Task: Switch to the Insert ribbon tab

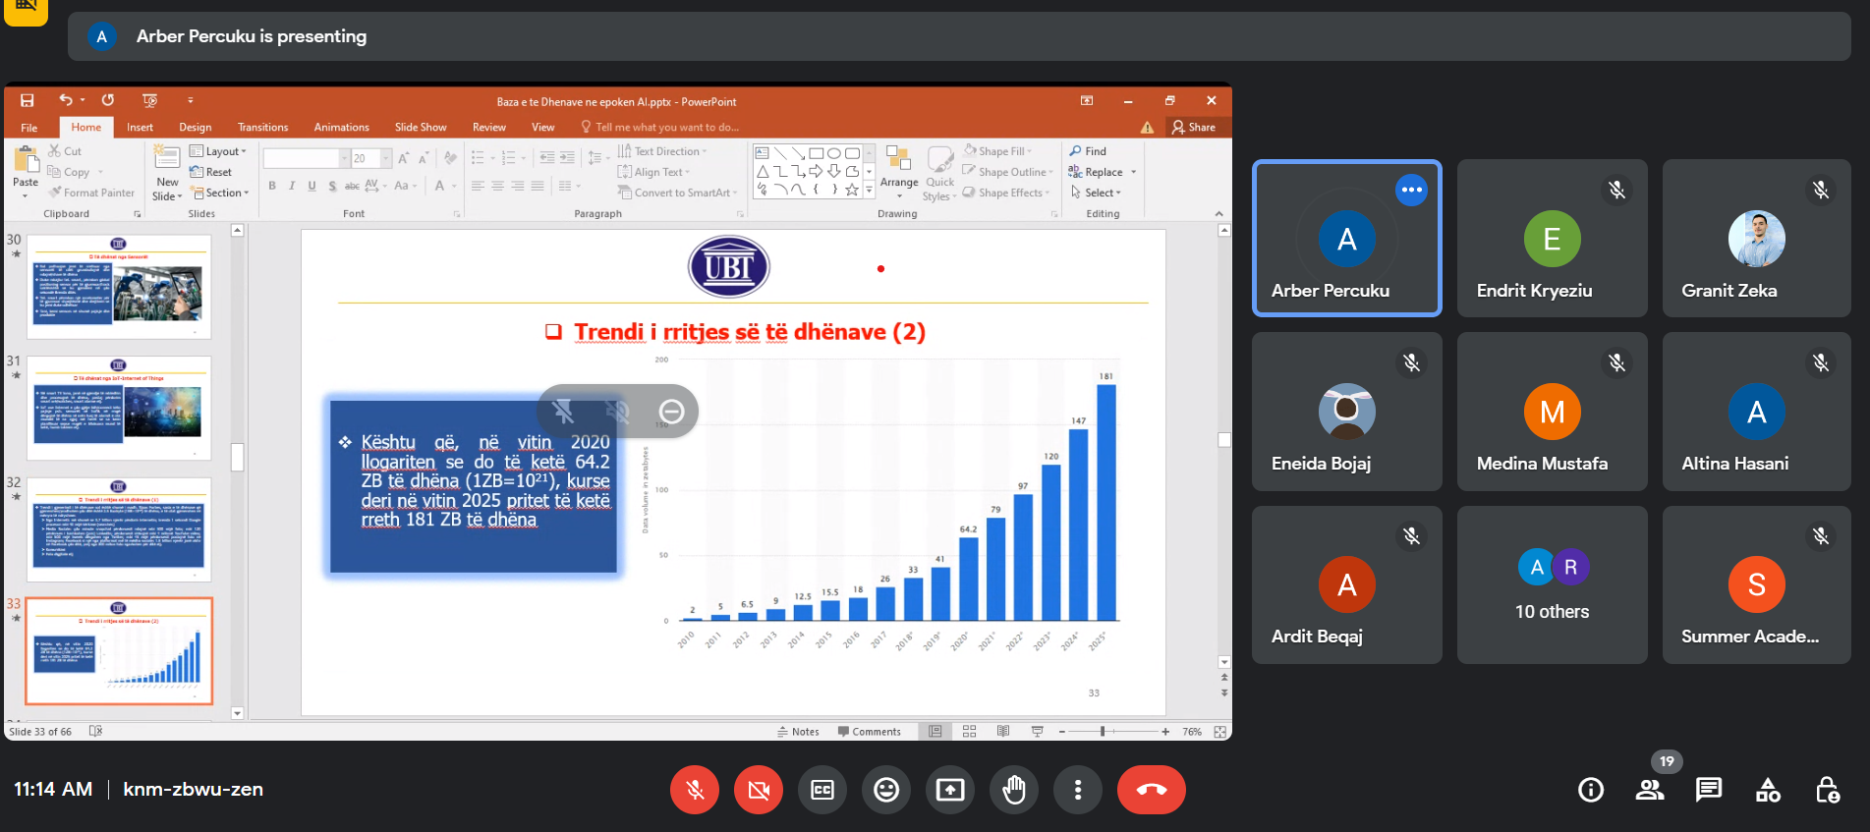Action: point(140,128)
